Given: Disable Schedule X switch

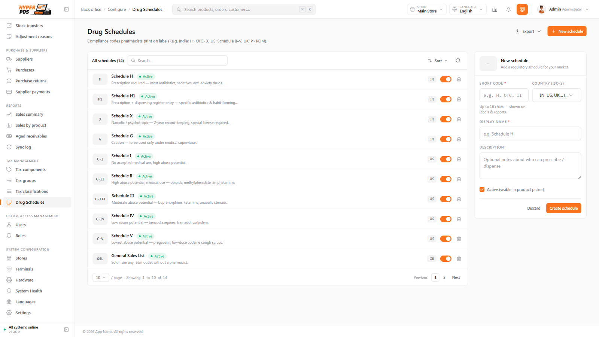Looking at the screenshot, I should (x=446, y=119).
